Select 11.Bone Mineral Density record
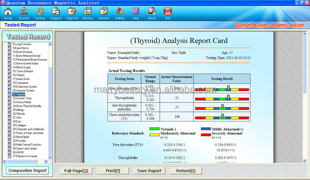310x180 pixels. click(26, 56)
